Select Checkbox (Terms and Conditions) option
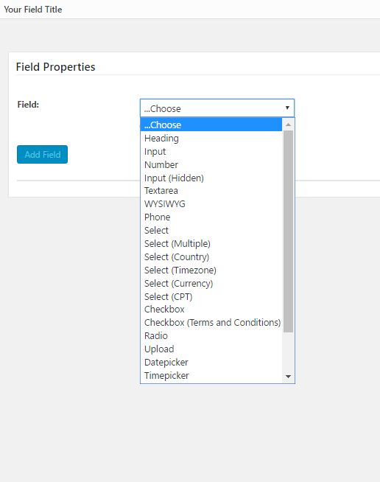 click(x=211, y=323)
